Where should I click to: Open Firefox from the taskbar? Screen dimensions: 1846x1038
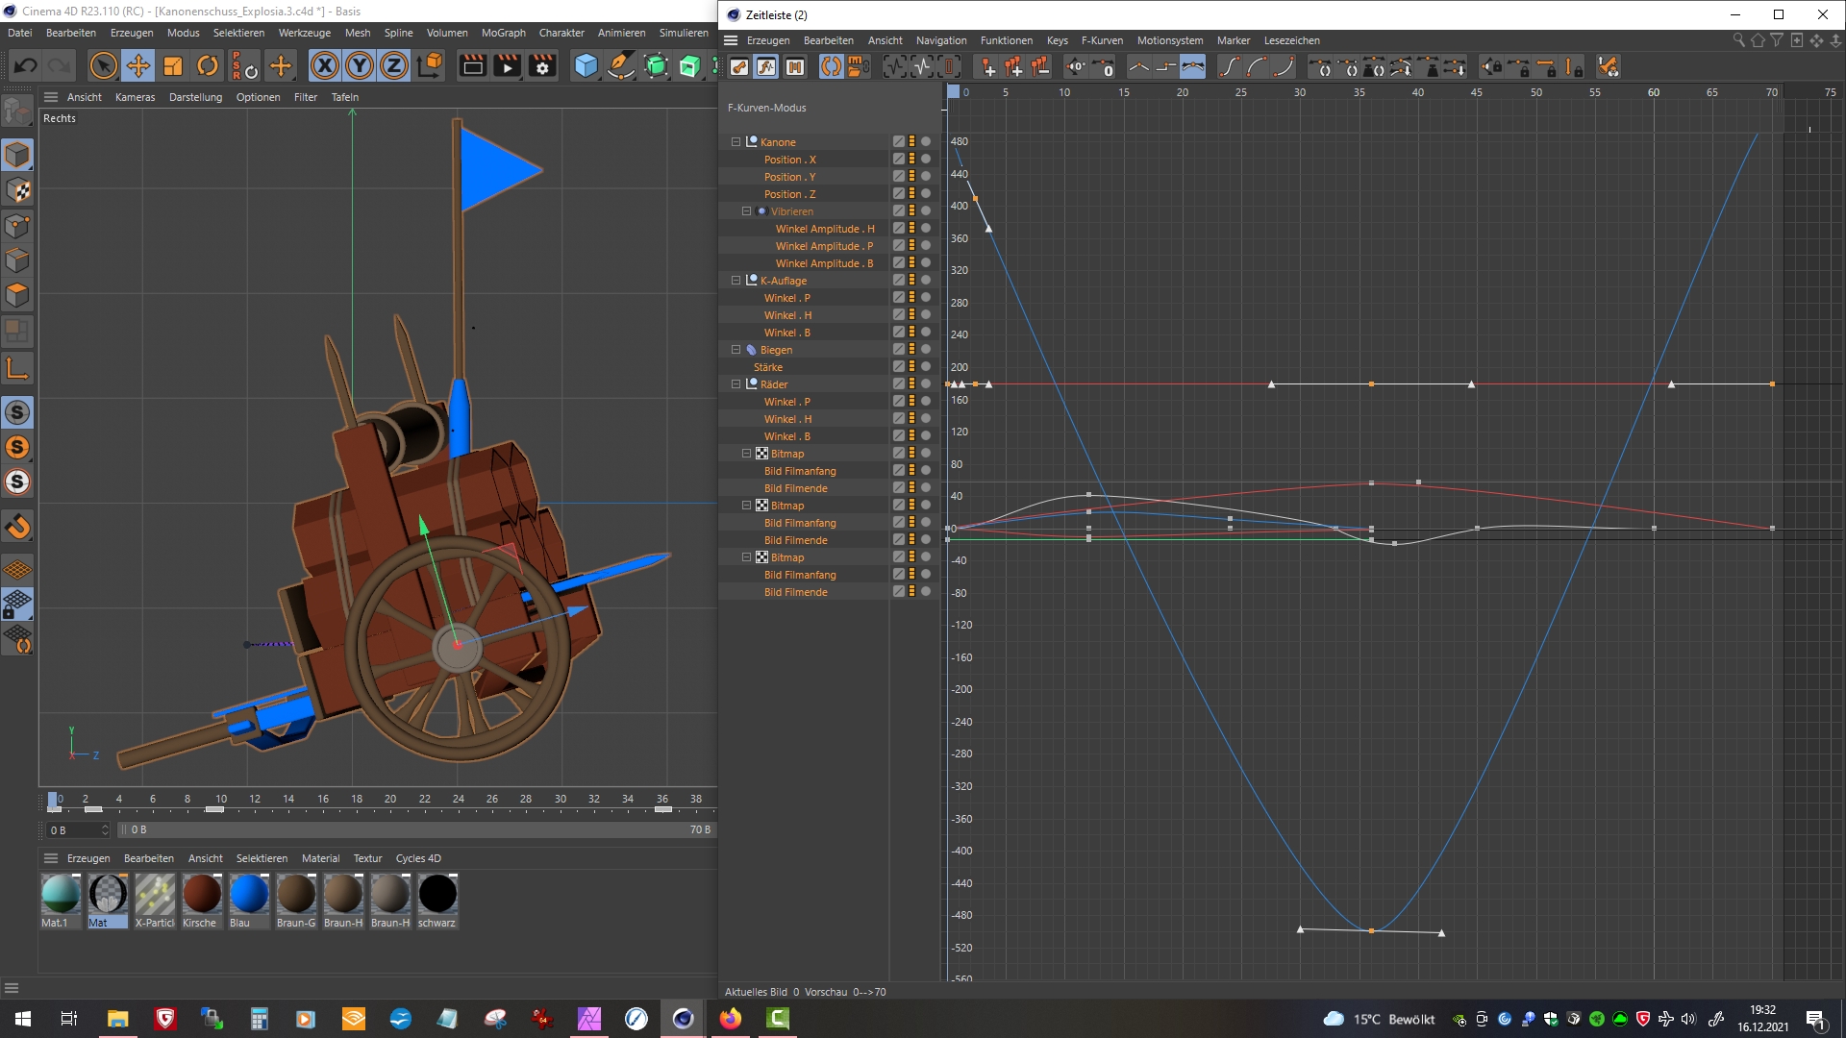(x=731, y=1019)
